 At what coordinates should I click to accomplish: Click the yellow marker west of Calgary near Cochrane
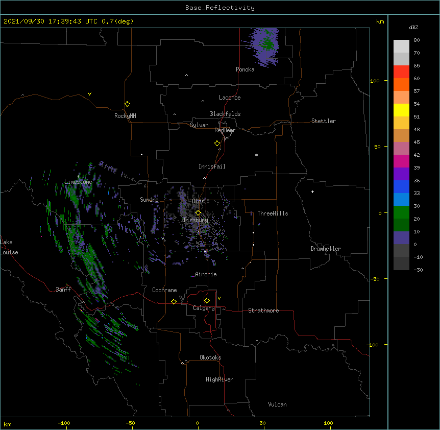[174, 301]
